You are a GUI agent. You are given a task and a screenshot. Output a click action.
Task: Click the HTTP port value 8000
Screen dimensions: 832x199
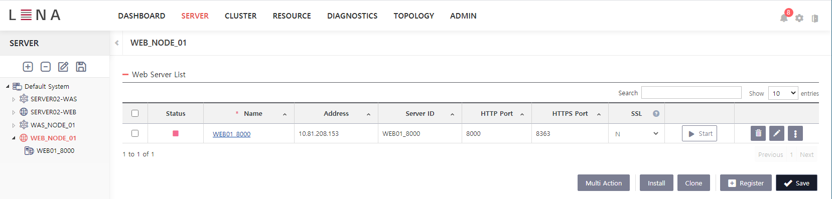click(473, 133)
